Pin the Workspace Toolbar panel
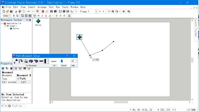The height and width of the screenshot is (112, 199). coord(27,20)
